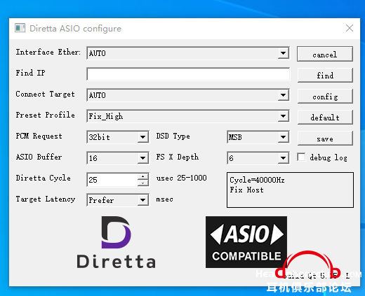Click the ASIO Compatible logo
The image size is (365, 296).
246,242
